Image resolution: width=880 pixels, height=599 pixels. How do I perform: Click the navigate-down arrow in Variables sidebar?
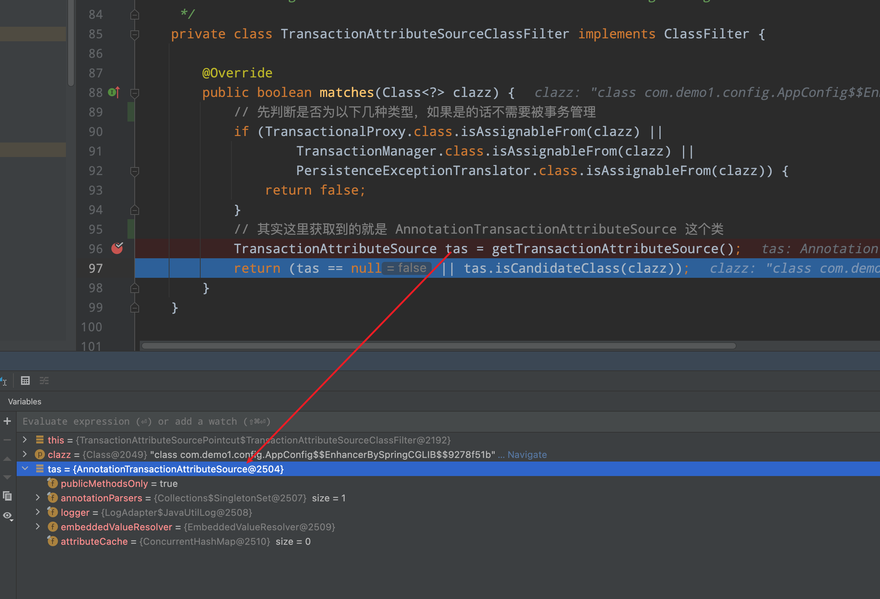tap(7, 477)
